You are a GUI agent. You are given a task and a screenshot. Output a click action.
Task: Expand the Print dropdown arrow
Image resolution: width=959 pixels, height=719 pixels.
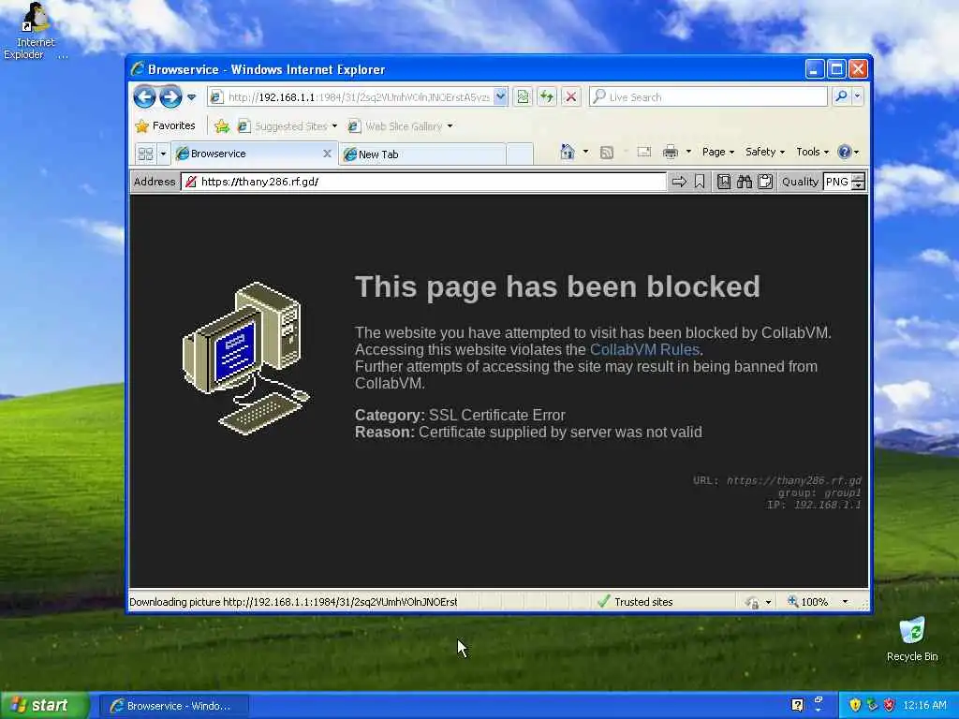coord(688,152)
